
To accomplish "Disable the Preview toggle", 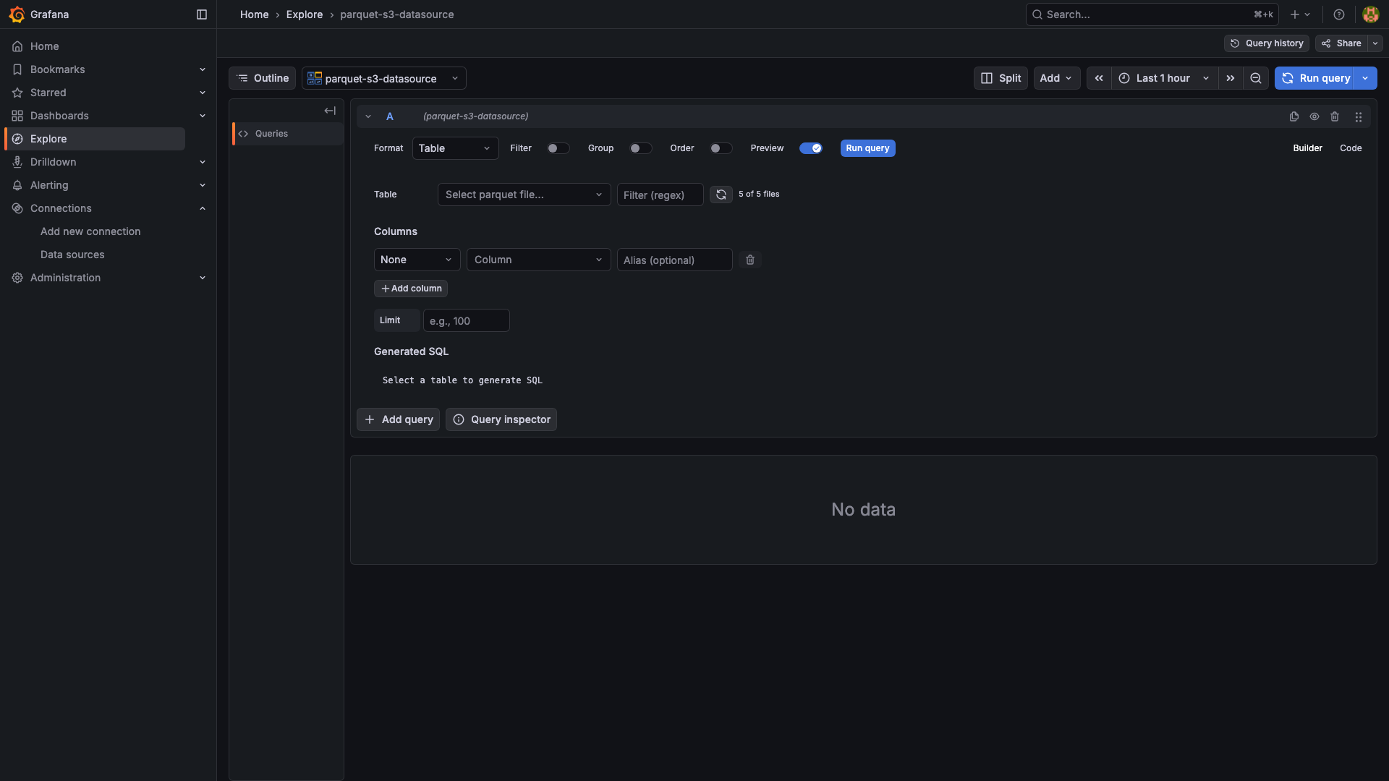I will pos(811,148).
